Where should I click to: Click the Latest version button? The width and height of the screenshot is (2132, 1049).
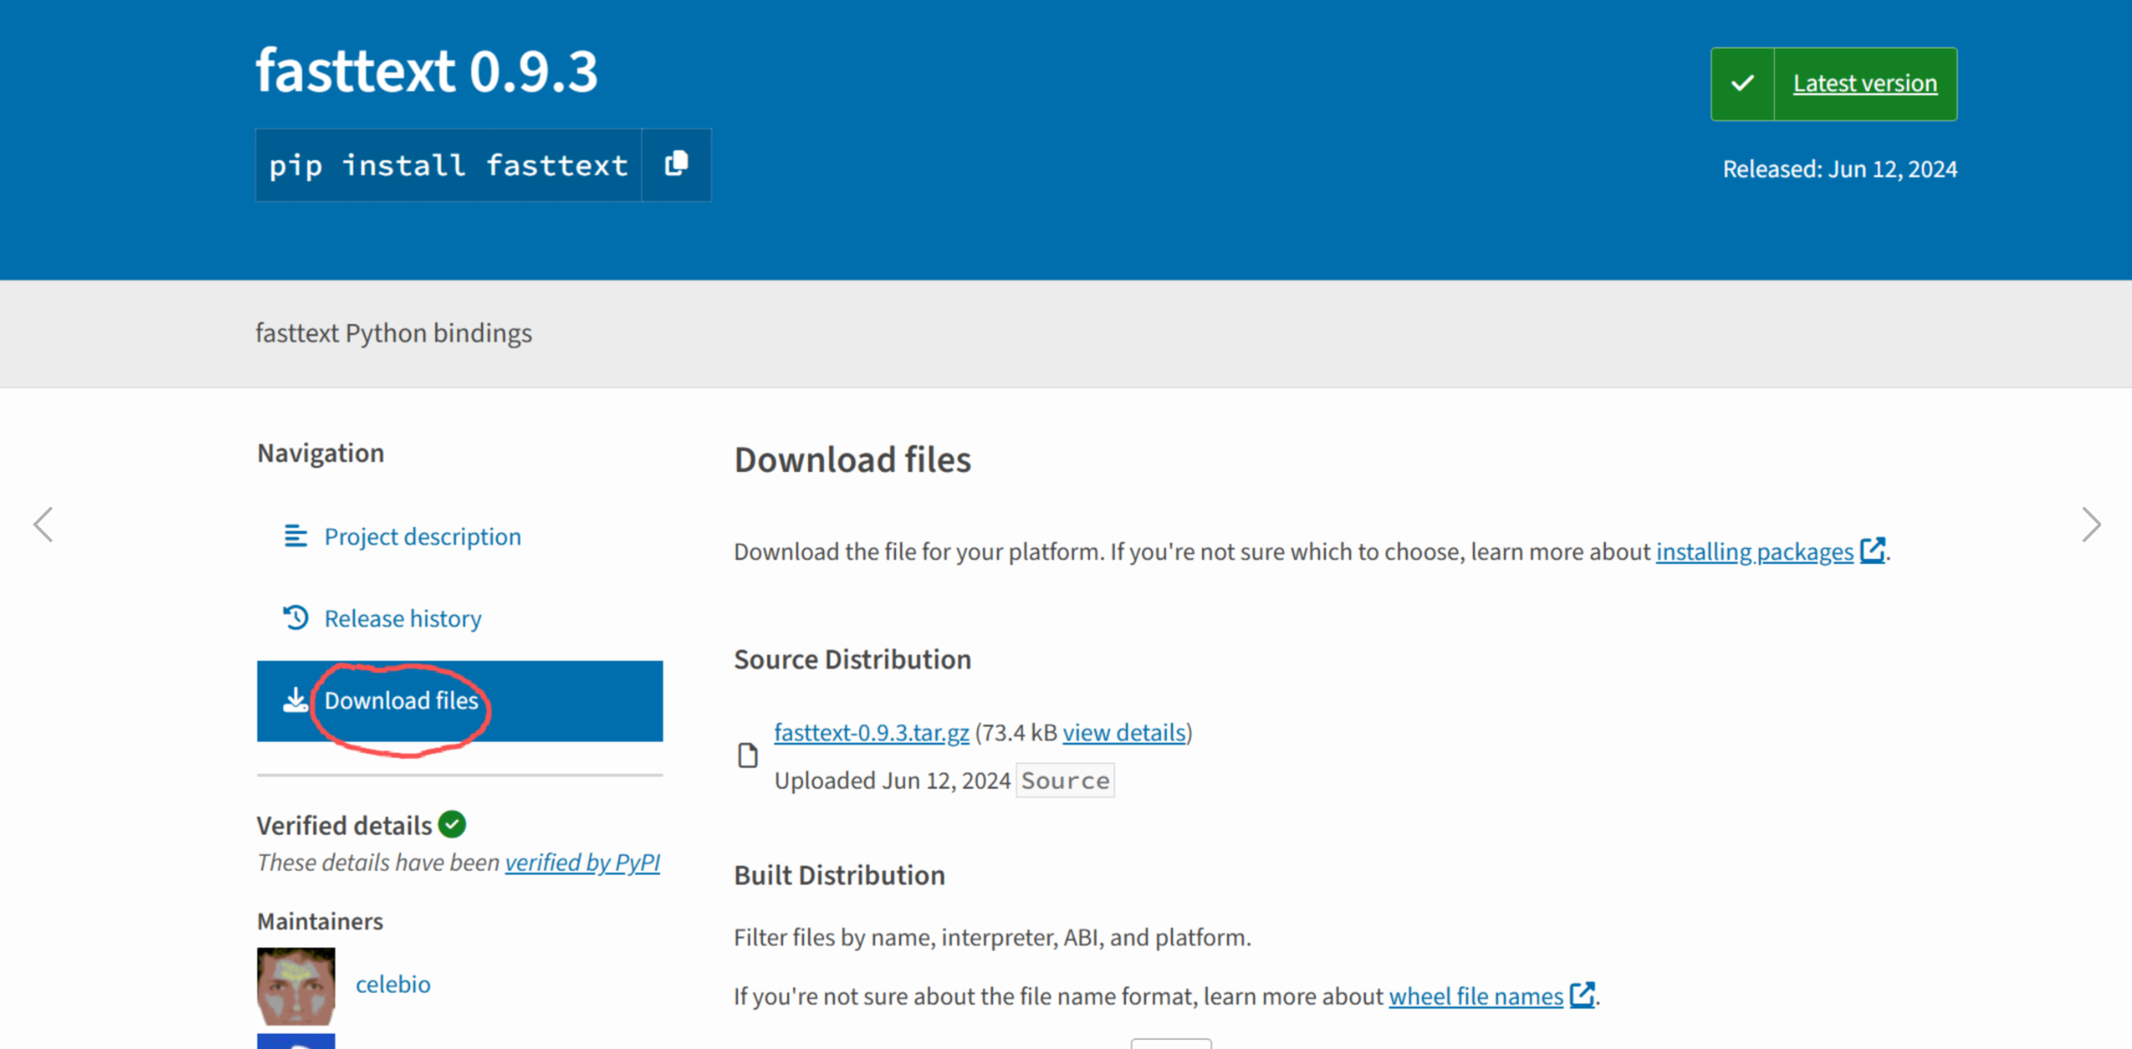click(1864, 84)
